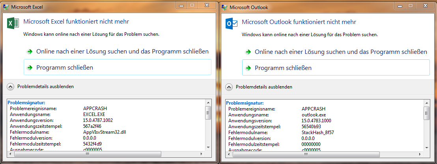Select StackHash_8f57 module name
The height and width of the screenshot is (164, 437).
(x=318, y=132)
